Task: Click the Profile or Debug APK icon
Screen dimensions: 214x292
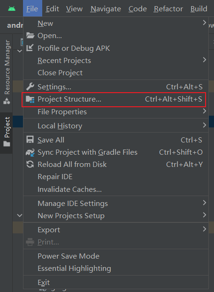Action: click(x=30, y=48)
